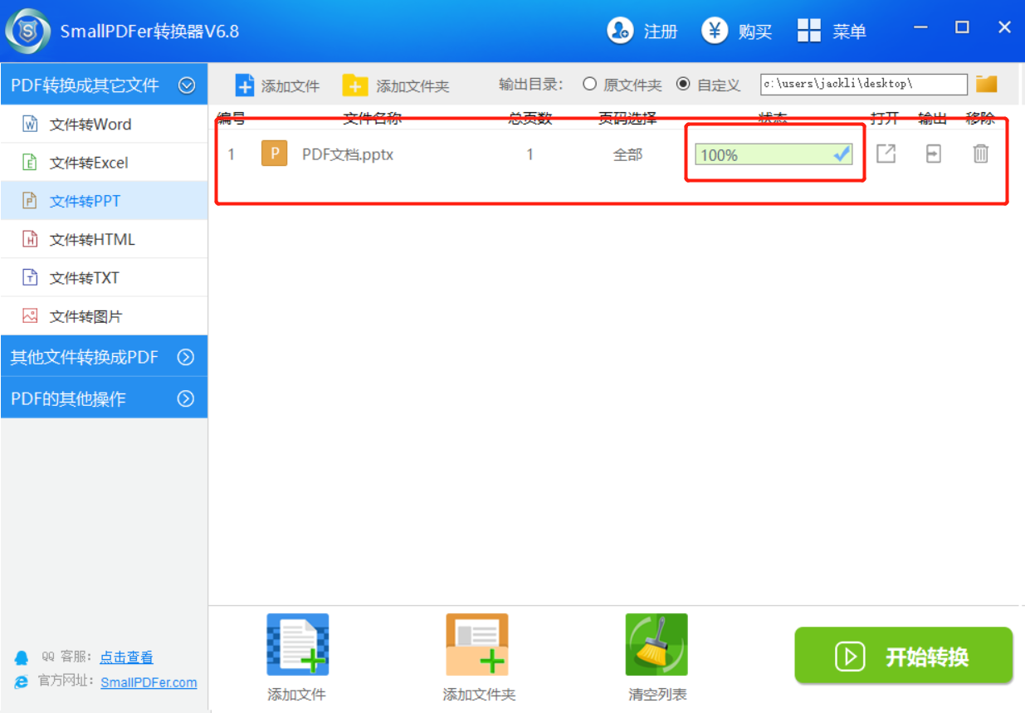
Task: Minimize the SmallPDFer window
Action: pos(920,27)
